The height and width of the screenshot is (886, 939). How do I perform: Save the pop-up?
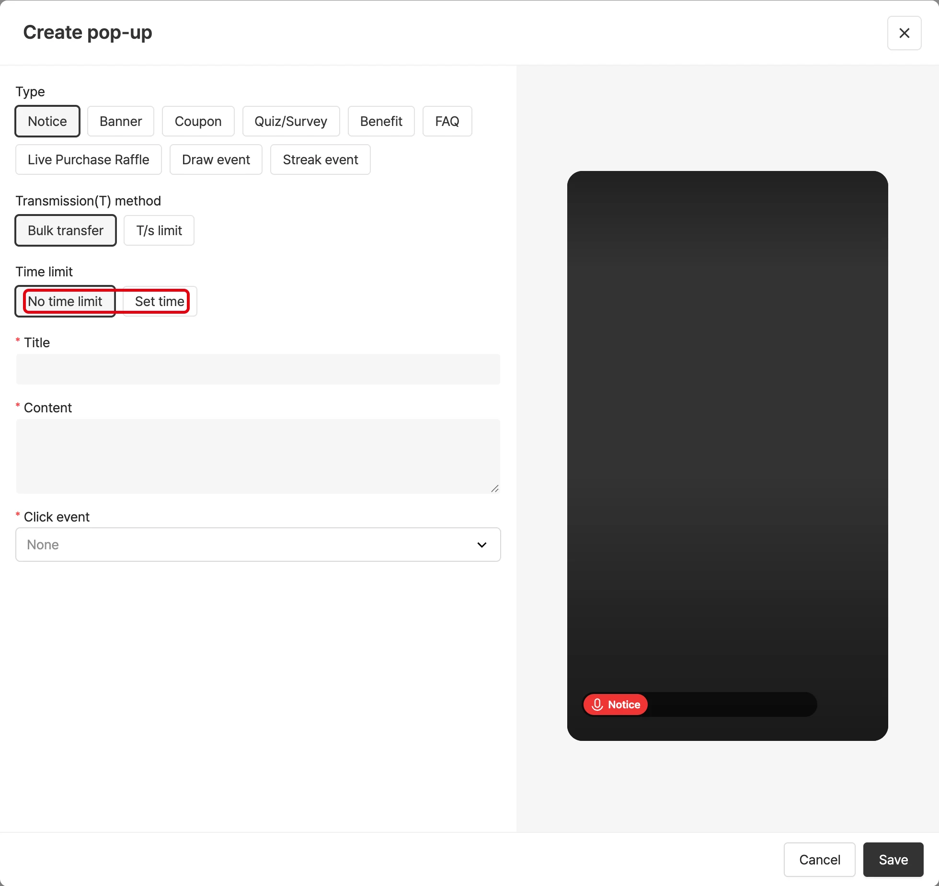(893, 860)
